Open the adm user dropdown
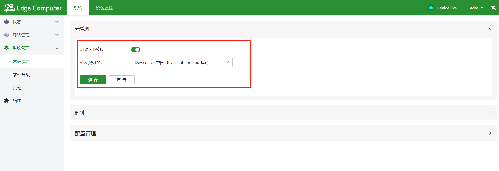499x171 pixels. [x=476, y=8]
